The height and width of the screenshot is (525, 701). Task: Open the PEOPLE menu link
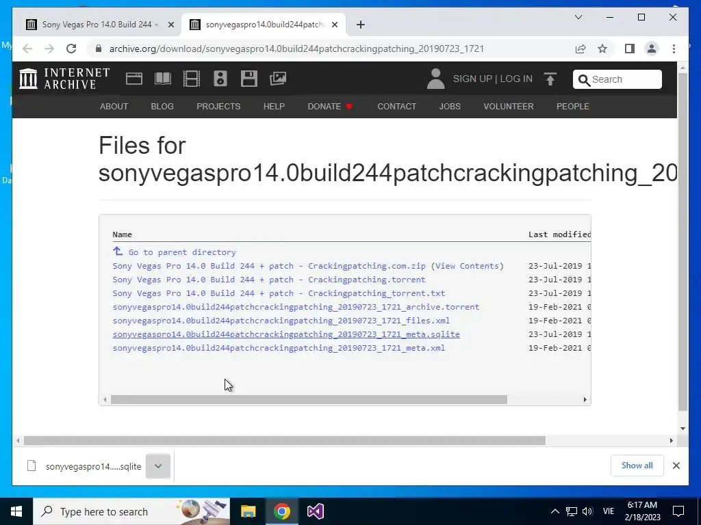click(573, 106)
